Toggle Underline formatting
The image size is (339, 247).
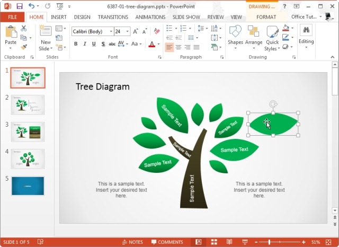[x=94, y=44]
